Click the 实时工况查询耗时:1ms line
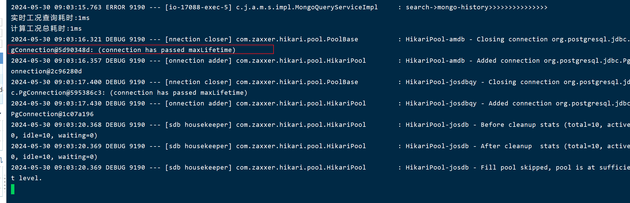 [x=50, y=18]
